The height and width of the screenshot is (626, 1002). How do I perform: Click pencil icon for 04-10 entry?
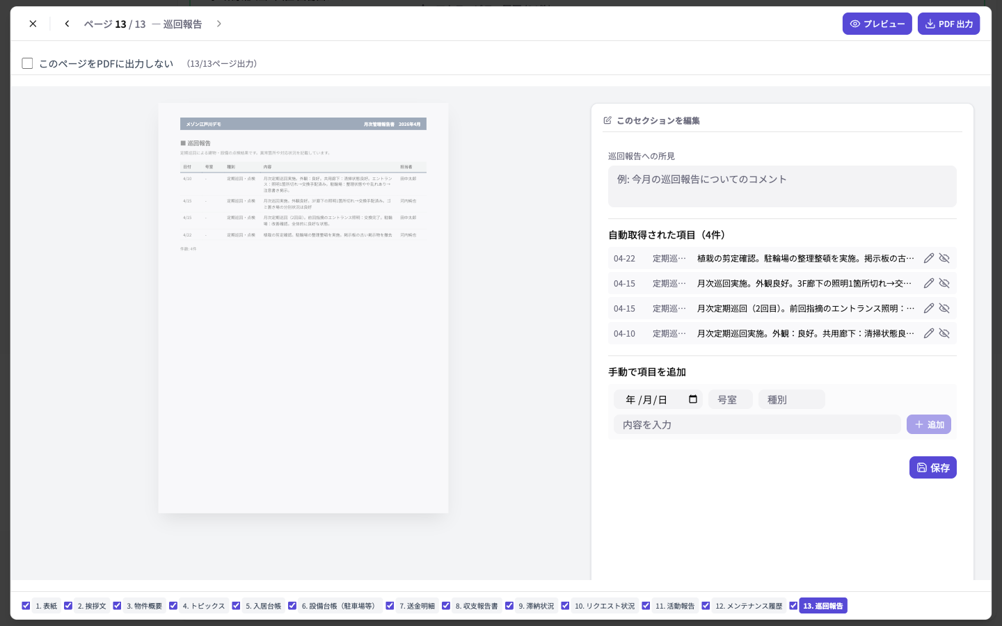[929, 333]
